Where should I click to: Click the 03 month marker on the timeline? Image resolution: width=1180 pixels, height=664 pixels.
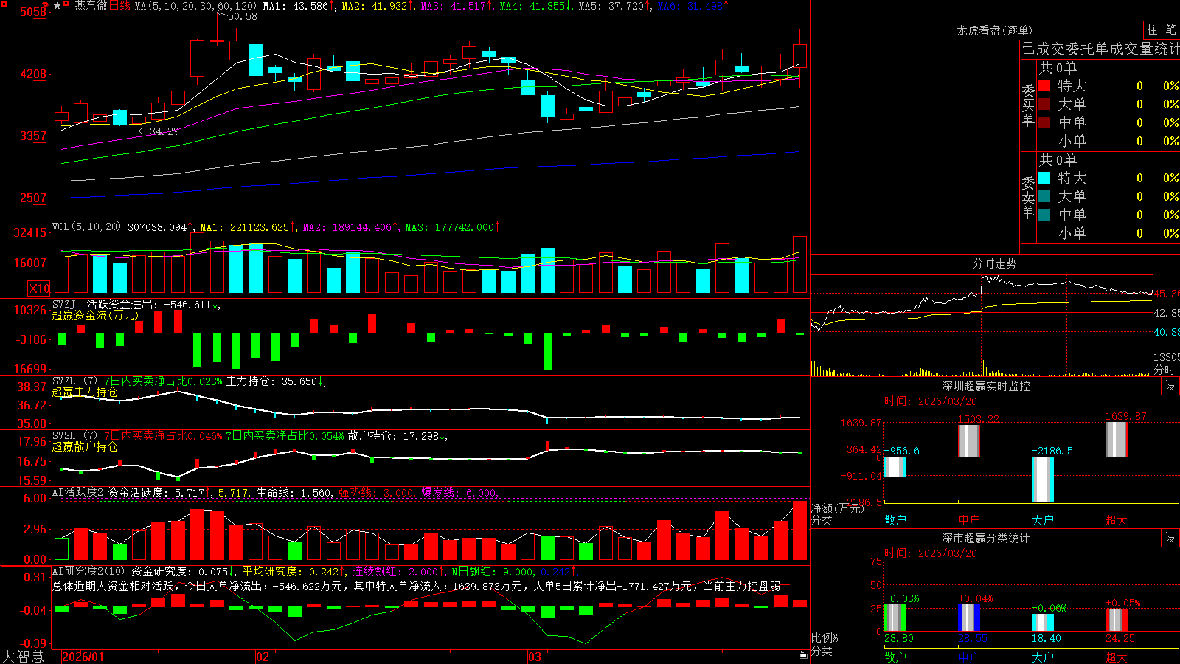click(x=535, y=657)
